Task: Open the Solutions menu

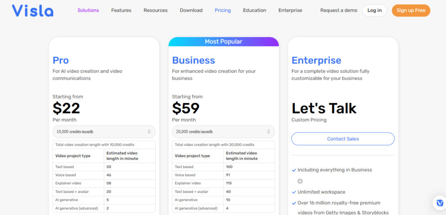Action: pos(88,10)
